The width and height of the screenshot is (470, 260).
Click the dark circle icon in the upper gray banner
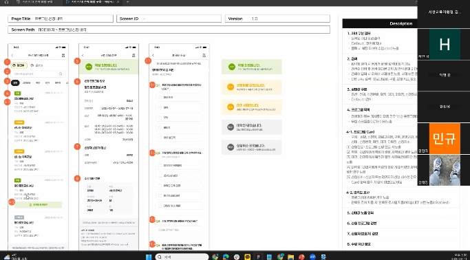tap(231, 127)
